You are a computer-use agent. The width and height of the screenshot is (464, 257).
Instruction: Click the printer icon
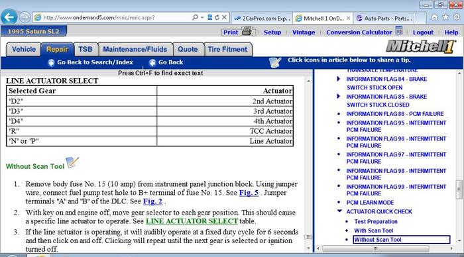tap(247, 31)
